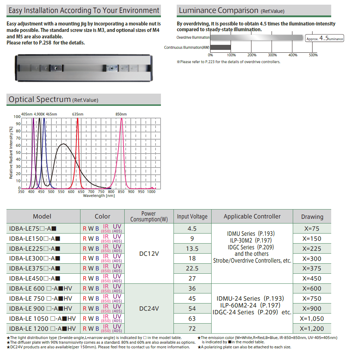The width and height of the screenshot is (347, 353).
Task: Click 'IDMU-24 Series (P.193)' controller text
Action: tap(250, 298)
